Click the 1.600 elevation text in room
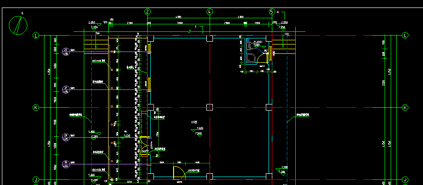 click(200, 128)
